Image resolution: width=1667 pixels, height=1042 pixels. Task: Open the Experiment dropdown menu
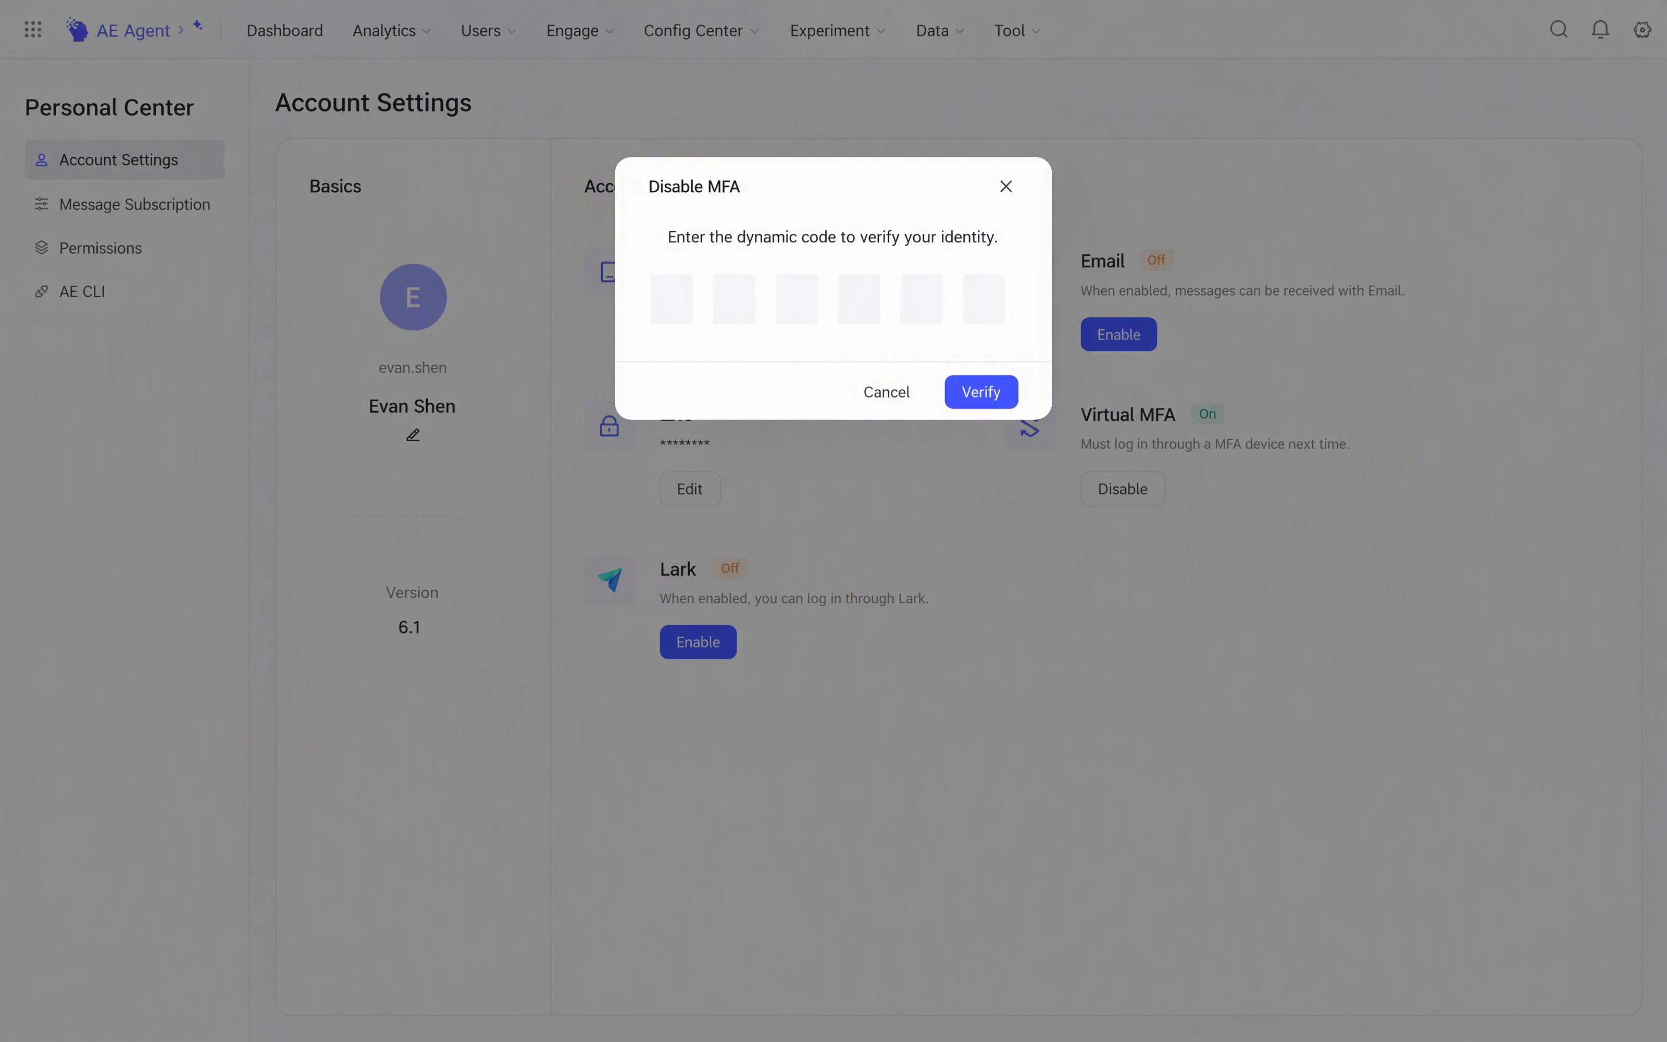tap(837, 30)
